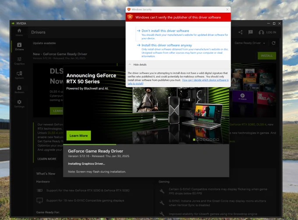Click the Game Ready For label

[x=48, y=212]
